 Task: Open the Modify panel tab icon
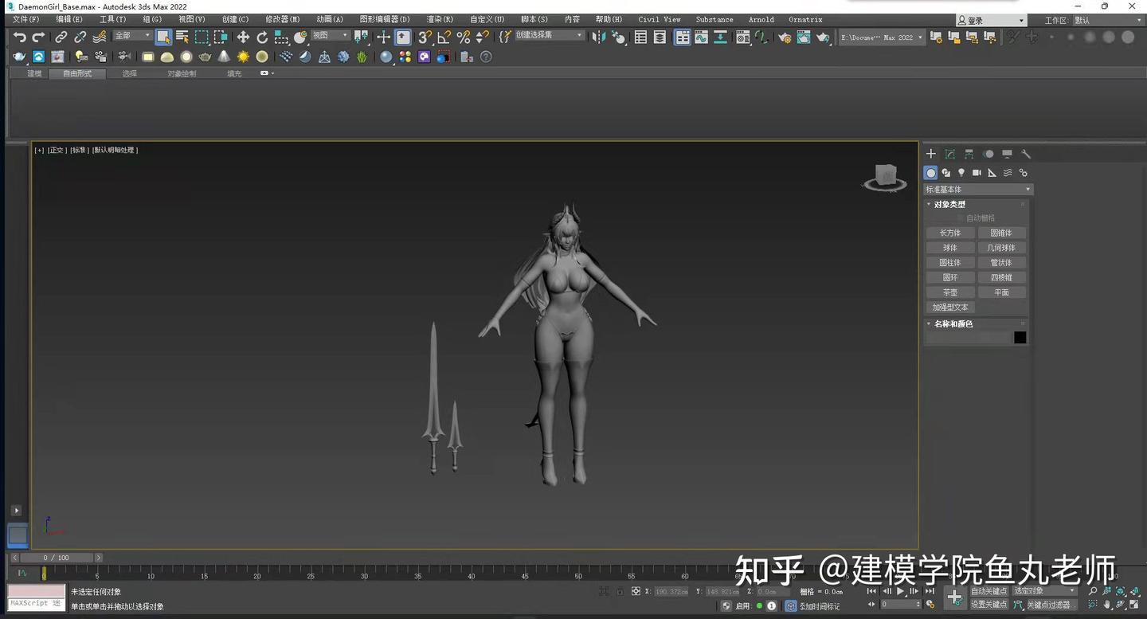pyautogui.click(x=949, y=154)
